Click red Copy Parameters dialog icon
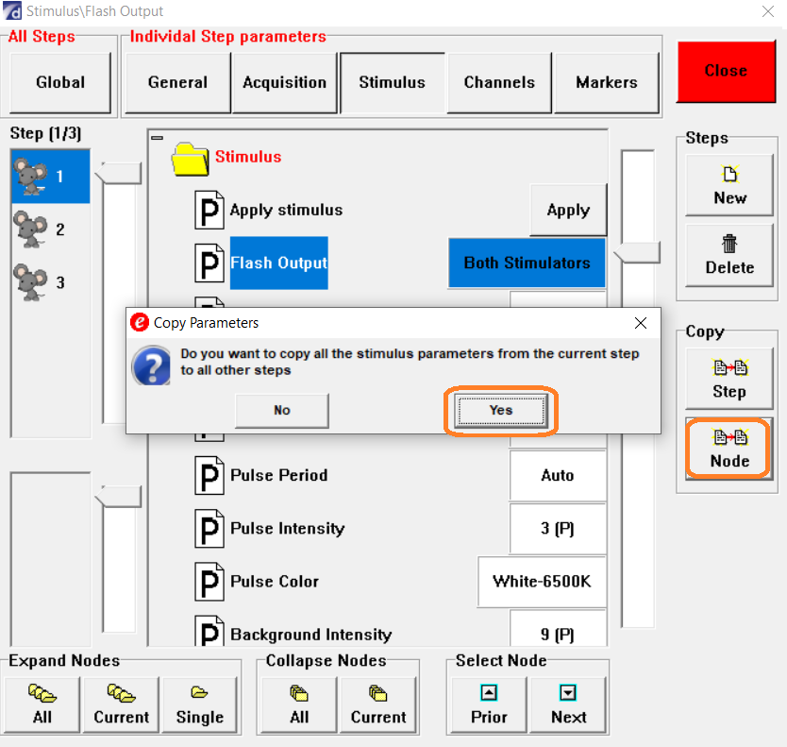The image size is (787, 747). (140, 323)
